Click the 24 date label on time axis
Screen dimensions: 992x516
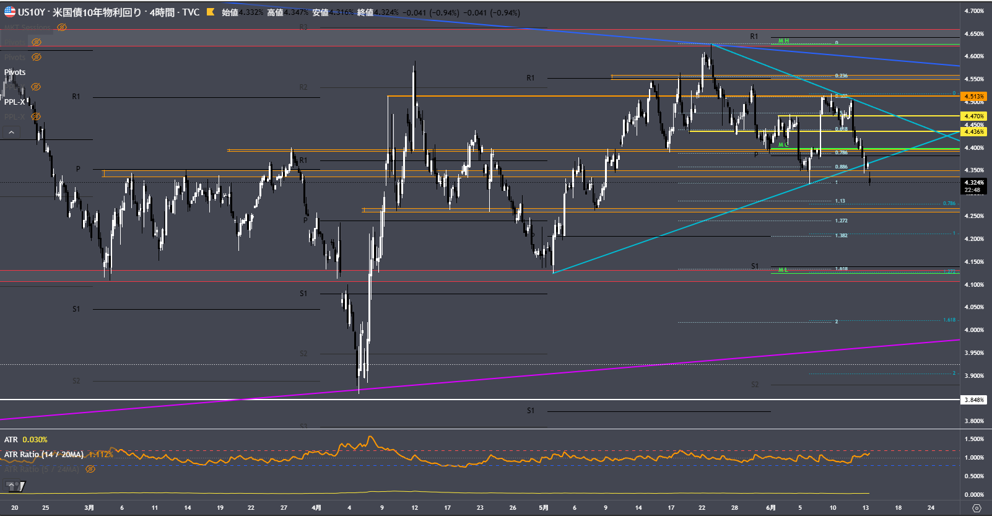click(x=931, y=507)
